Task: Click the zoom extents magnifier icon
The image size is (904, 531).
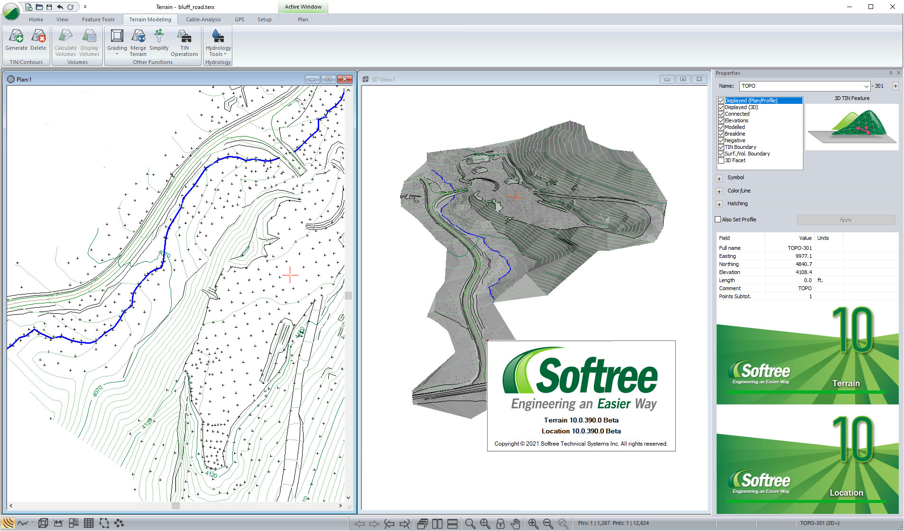Action: [x=485, y=524]
